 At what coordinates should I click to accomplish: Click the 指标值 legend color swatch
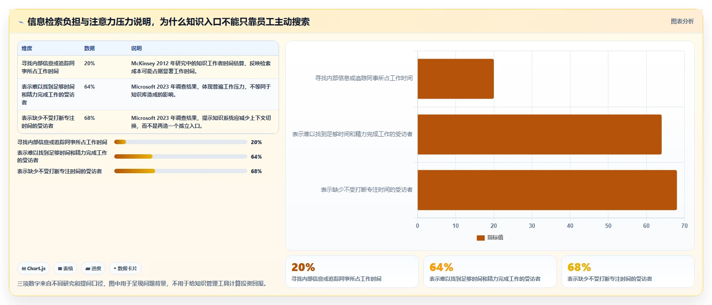click(481, 238)
